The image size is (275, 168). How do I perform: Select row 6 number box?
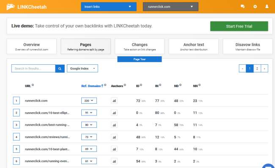(x=16, y=161)
